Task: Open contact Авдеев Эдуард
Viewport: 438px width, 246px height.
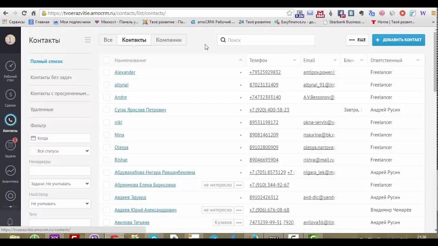Action: [130, 197]
